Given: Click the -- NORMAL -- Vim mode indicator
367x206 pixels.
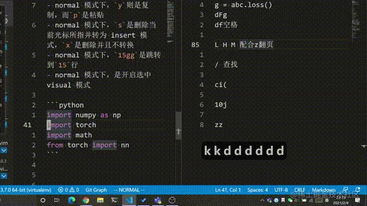Looking at the screenshot, I should coord(129,190).
